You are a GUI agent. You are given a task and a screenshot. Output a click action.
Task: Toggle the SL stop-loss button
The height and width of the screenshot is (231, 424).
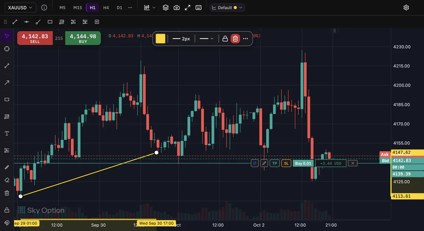pyautogui.click(x=286, y=163)
